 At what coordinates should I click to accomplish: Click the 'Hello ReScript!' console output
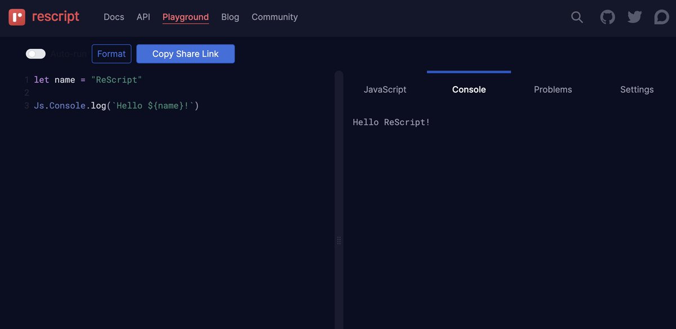point(392,122)
